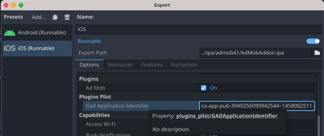The height and width of the screenshot is (136, 324).
Task: Click the iOS logo icon in presets
Action: point(10,48)
